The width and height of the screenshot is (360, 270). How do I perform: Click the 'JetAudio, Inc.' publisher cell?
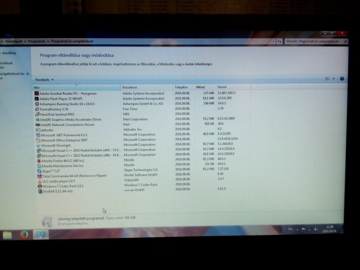coord(133,129)
